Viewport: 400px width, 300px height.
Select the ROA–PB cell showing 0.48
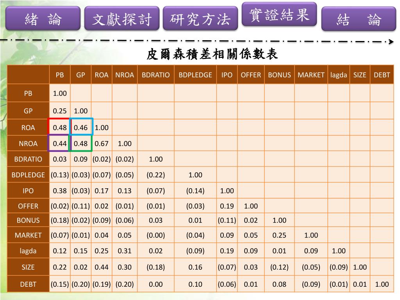click(60, 127)
